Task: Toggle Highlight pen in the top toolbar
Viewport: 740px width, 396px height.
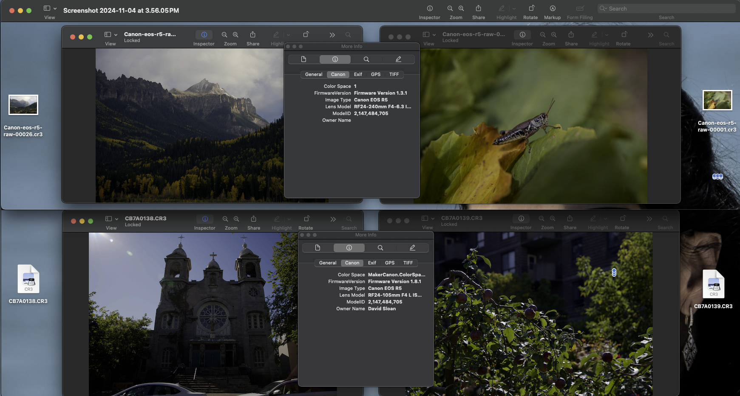Action: click(502, 8)
